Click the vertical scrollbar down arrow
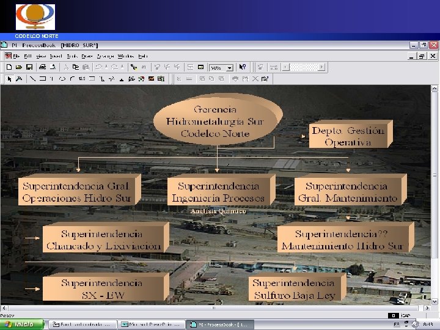The image size is (440, 330). click(435, 302)
